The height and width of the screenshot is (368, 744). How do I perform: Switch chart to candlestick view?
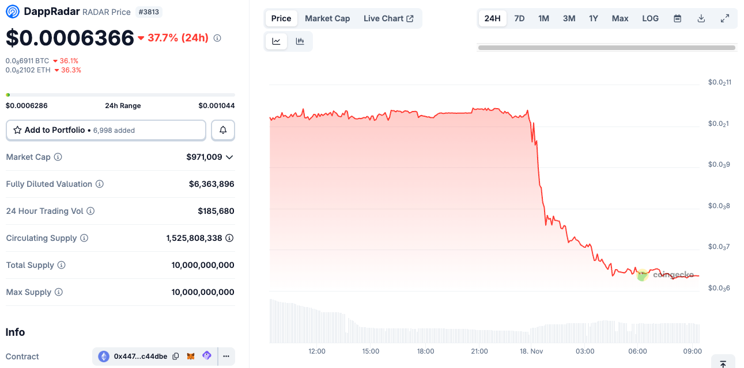click(300, 41)
